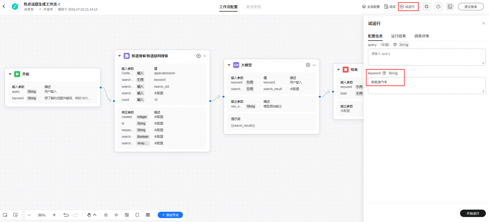Screen dimensions: 489x222
Task: Undo the last action
Action: tap(66, 215)
